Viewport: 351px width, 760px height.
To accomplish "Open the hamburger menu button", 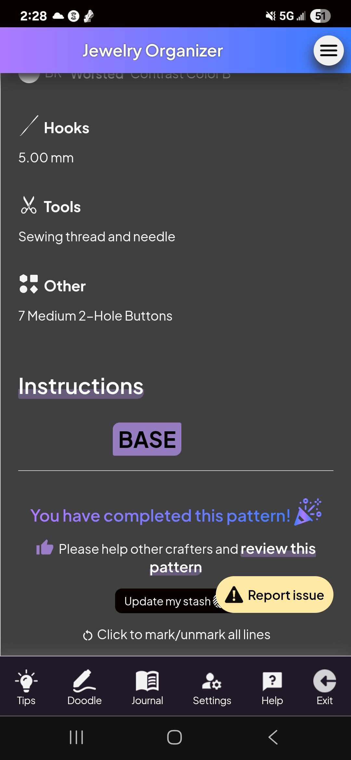I will pos(329,50).
